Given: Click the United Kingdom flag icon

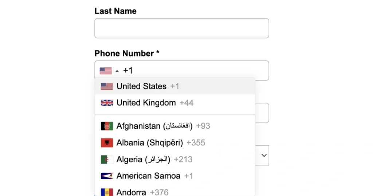Looking at the screenshot, I should pos(107,103).
